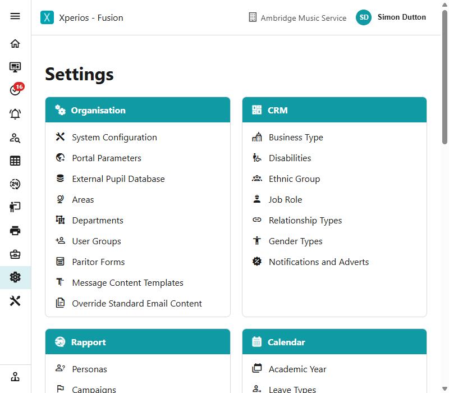Click the User Groups add-person icon
The image size is (449, 393).
click(60, 241)
